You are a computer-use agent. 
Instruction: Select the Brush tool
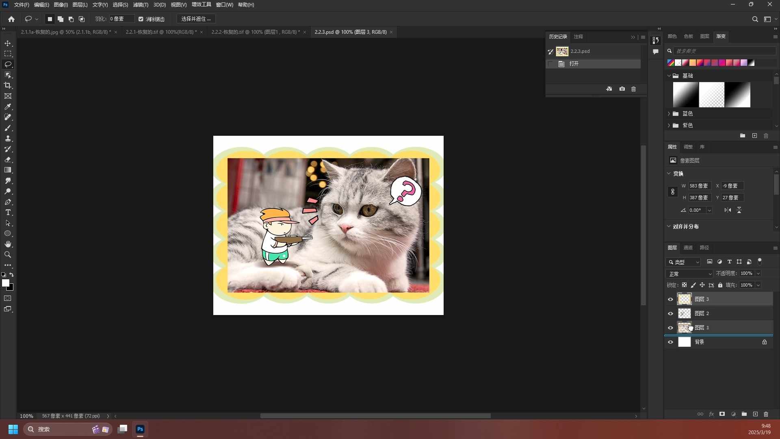(8, 128)
